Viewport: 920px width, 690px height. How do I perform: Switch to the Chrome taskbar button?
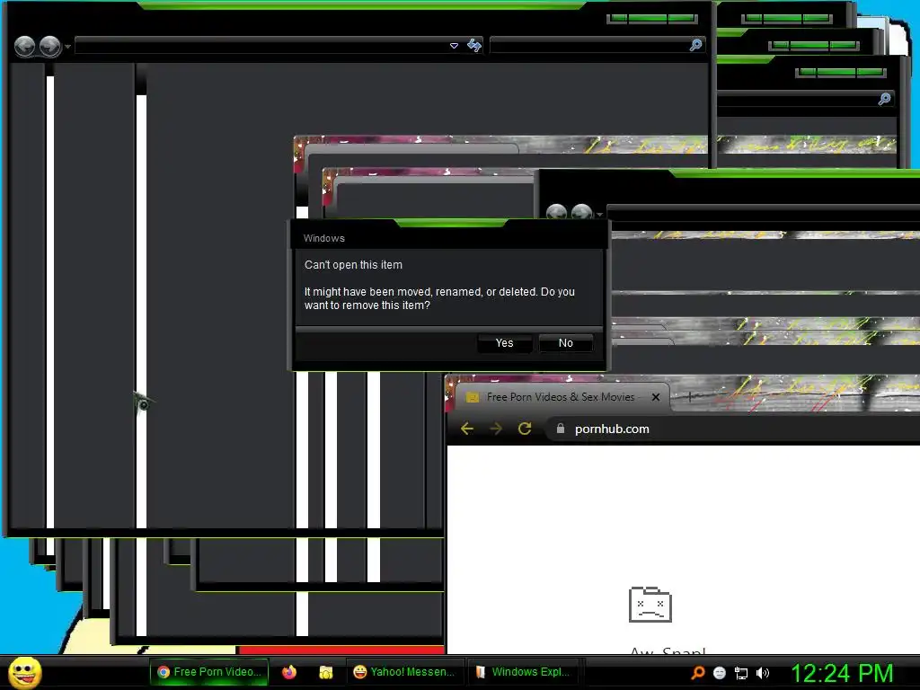click(x=209, y=672)
